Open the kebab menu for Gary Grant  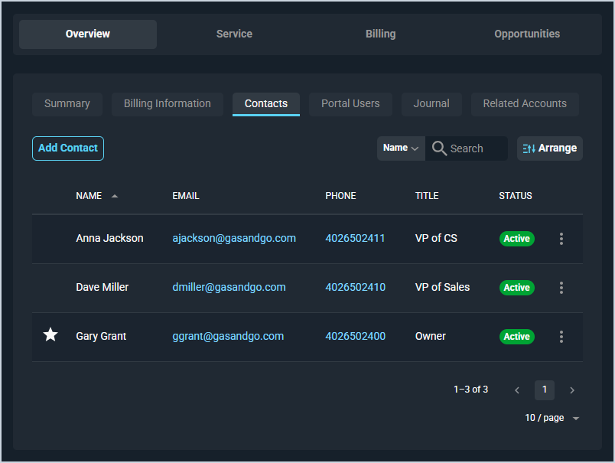[561, 337]
